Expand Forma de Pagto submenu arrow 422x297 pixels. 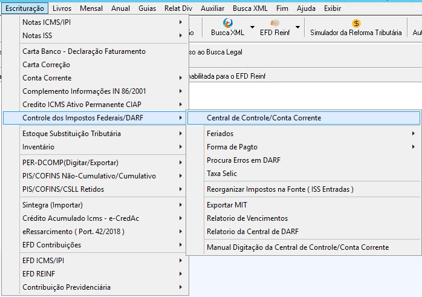click(x=414, y=146)
